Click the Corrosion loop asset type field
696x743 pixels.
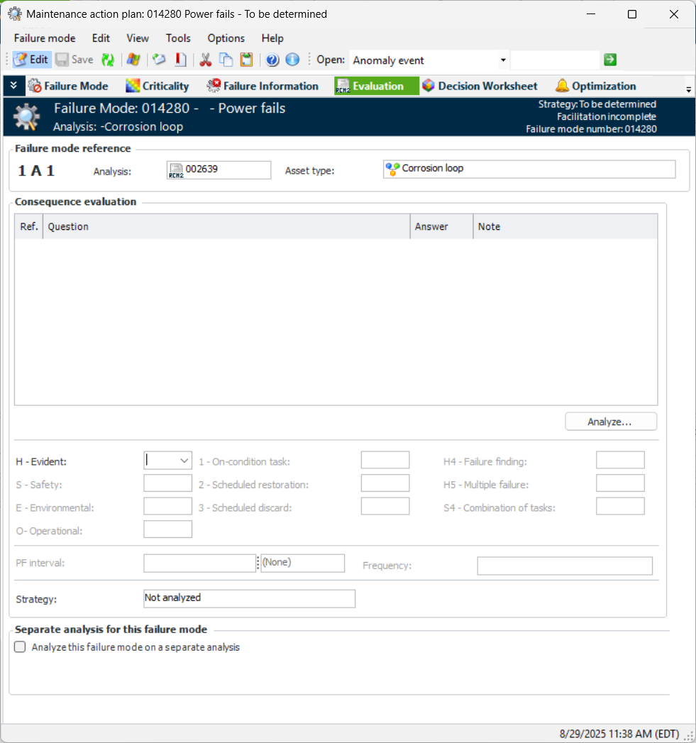coord(529,169)
